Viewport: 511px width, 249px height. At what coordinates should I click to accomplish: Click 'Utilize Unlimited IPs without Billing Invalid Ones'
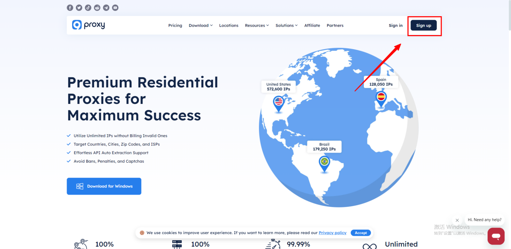[x=120, y=136]
